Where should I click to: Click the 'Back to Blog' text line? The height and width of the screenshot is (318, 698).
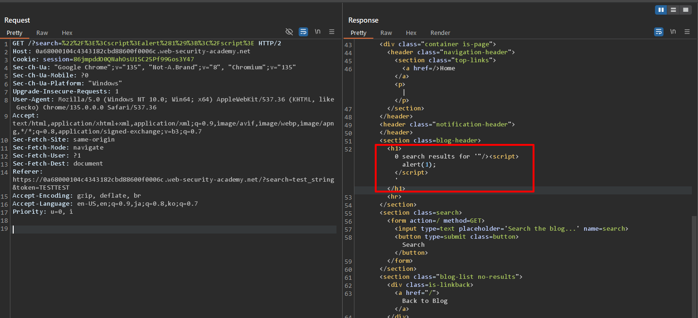point(425,301)
